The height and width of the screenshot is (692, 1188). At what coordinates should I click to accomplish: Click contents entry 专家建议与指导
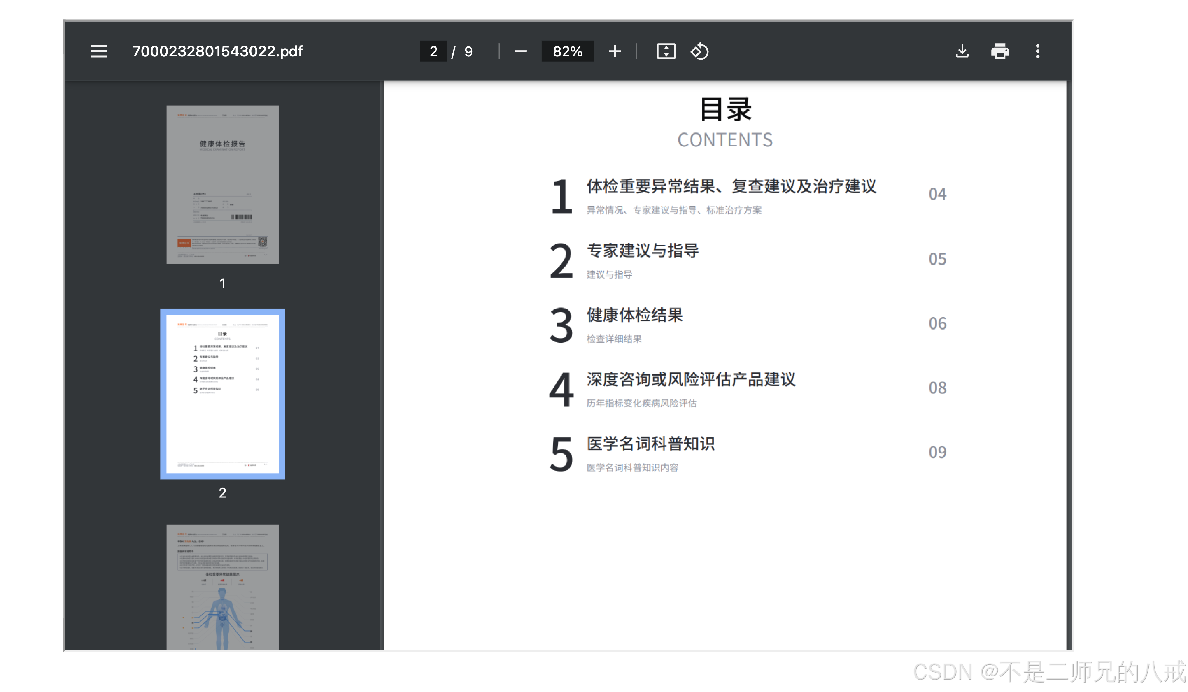click(x=643, y=251)
